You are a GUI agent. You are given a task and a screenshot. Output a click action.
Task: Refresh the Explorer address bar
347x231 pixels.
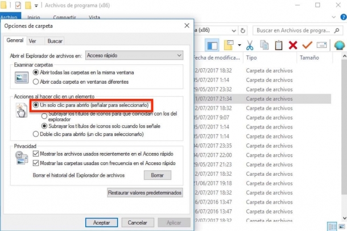click(243, 31)
